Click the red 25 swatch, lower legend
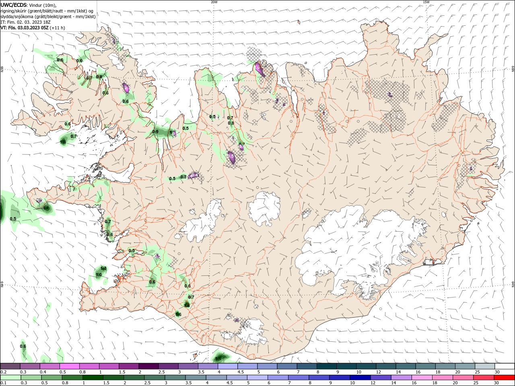This screenshot has width=515, height=386. [x=483, y=378]
